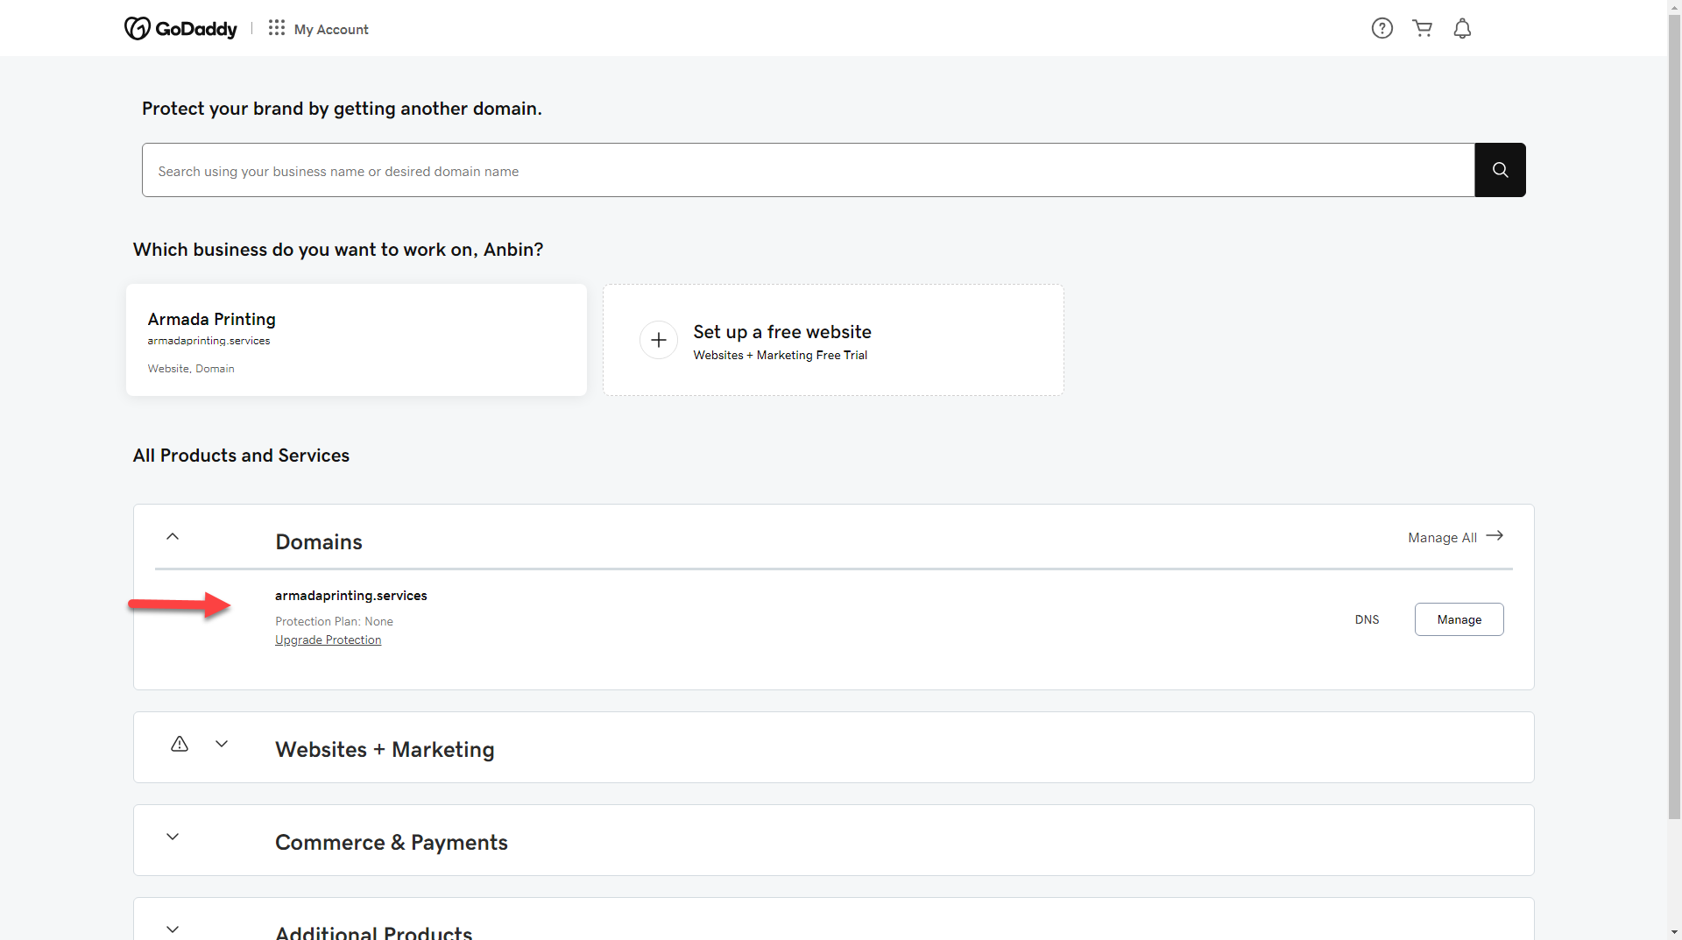Expand the Websites + Marketing section
Viewport: 1682px width, 940px height.
pyautogui.click(x=222, y=744)
